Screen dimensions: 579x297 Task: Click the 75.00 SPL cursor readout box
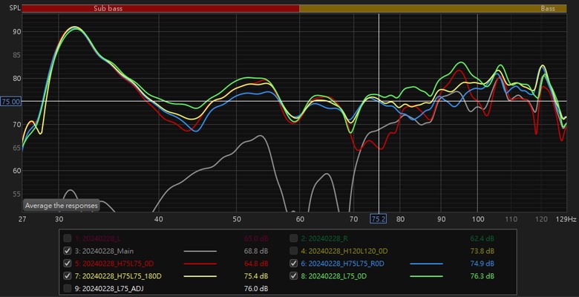(10, 102)
